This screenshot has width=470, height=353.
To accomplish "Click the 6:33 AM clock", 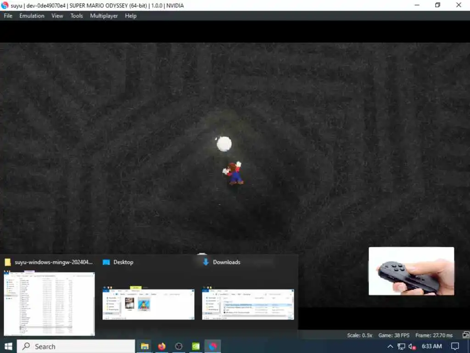I will (x=431, y=346).
